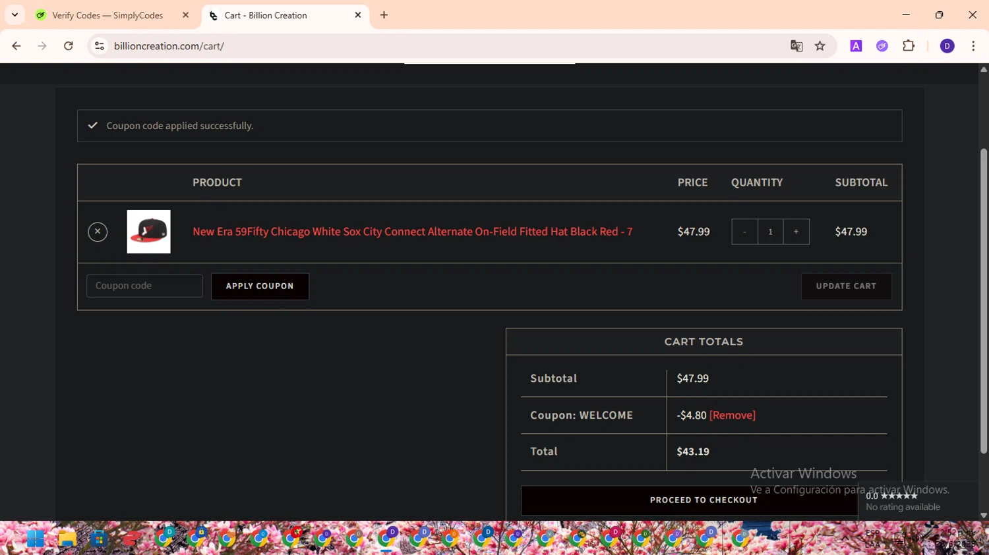Screen dimensions: 989x555
Task: Open the Chrome three-dot menu
Action: point(973,46)
